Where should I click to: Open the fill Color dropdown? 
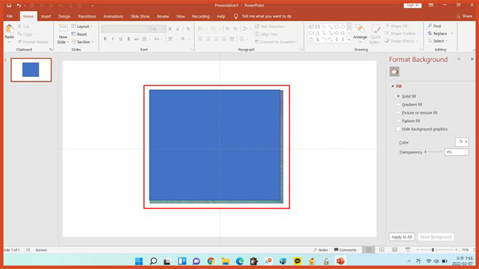(462, 142)
